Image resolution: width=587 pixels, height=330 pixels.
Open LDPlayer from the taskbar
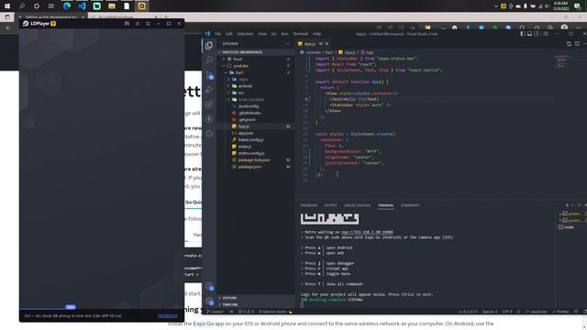tap(141, 6)
